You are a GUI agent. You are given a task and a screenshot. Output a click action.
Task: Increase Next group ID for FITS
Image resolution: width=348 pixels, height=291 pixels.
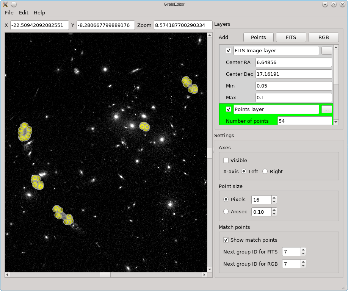point(303,250)
